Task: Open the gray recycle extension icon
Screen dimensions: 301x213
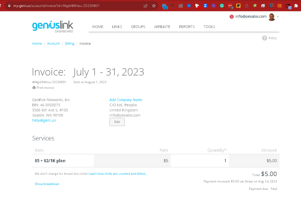Action: pos(247,6)
